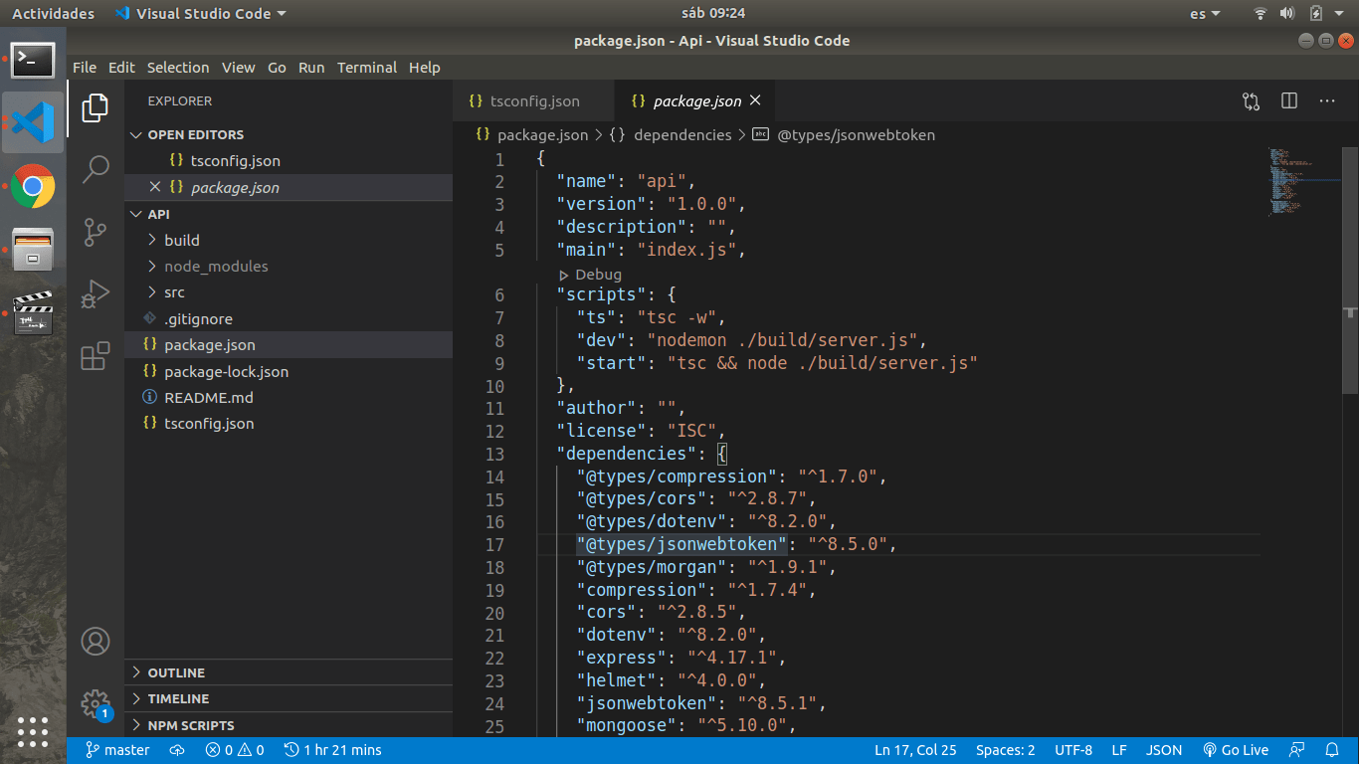Toggle Go Live server in status bar
Screen dimensions: 1359x764
coord(1236,750)
